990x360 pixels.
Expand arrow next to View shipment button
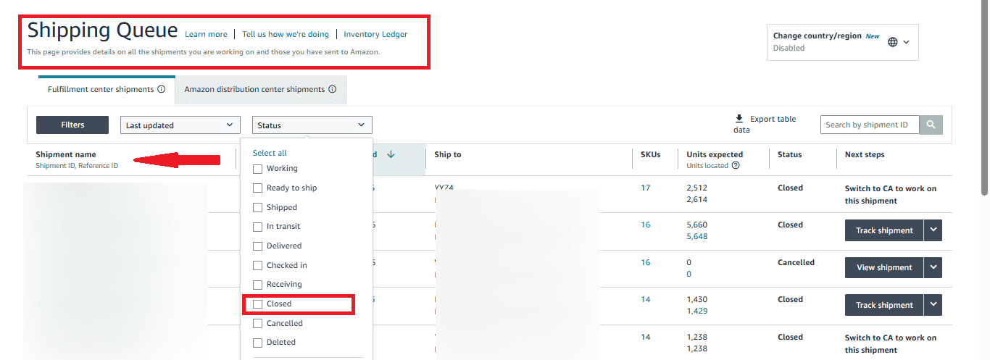[933, 267]
